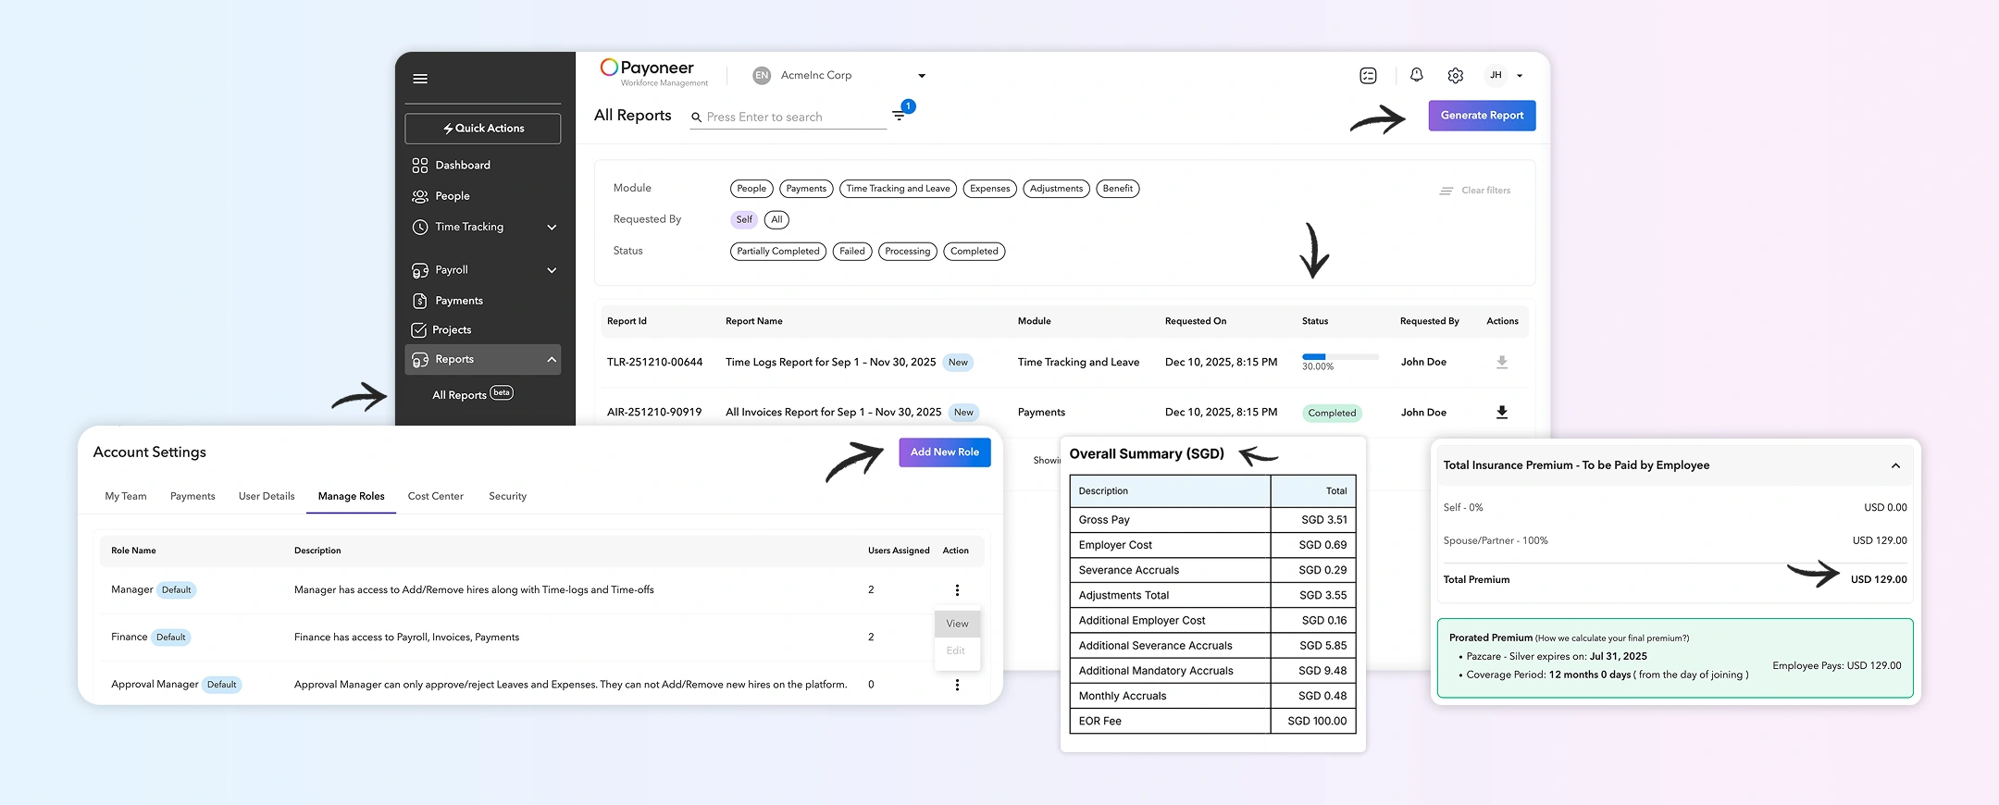Toggle Time Tracking and Leave filter
1999x805 pixels.
[x=899, y=189]
